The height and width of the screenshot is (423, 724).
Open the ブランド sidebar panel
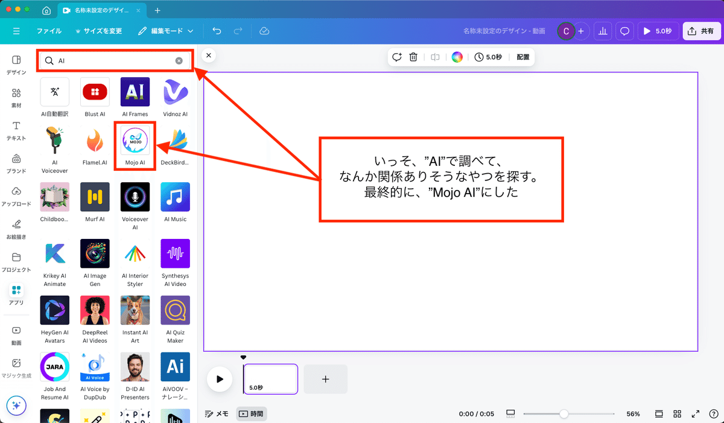[x=16, y=164]
